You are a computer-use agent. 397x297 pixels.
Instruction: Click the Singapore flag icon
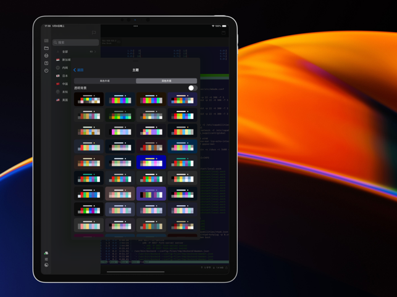click(x=57, y=60)
